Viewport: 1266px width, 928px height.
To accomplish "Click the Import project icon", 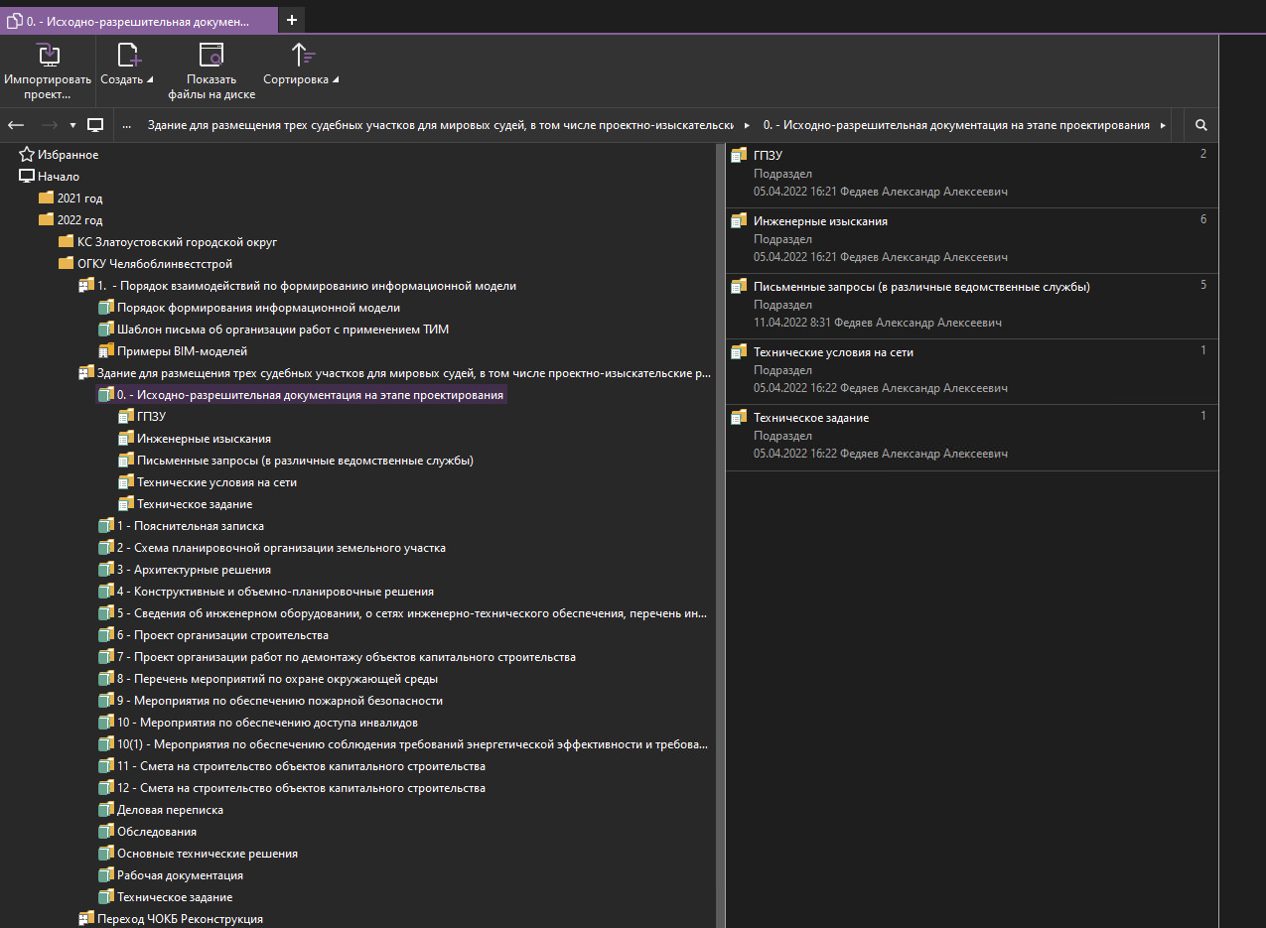I will [x=48, y=55].
